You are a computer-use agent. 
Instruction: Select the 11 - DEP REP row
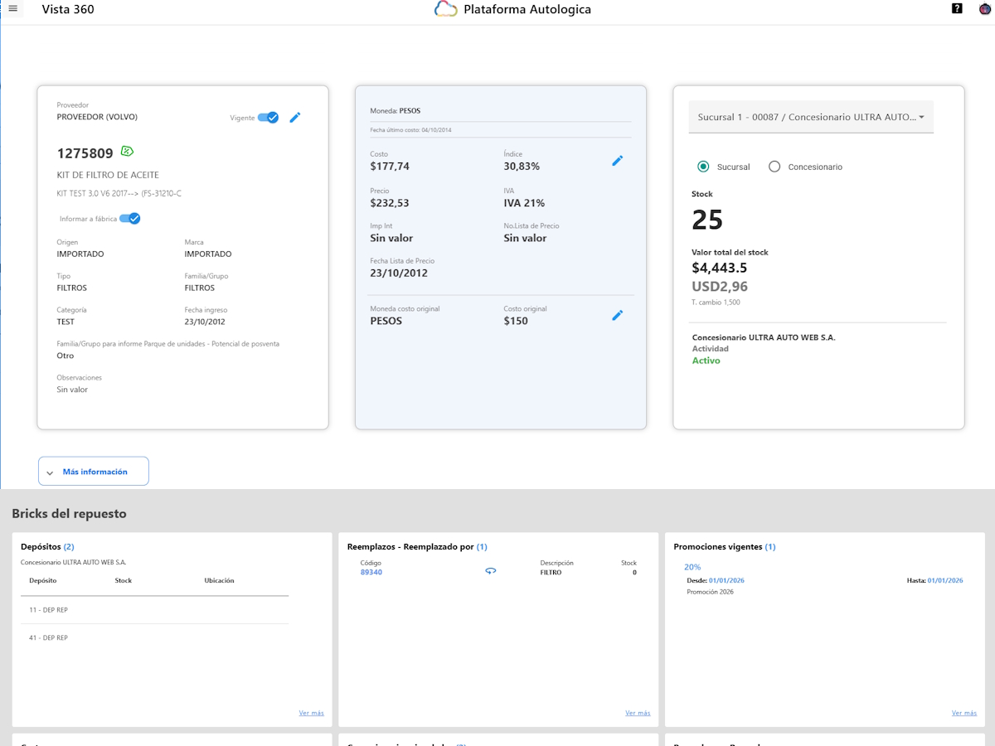tap(154, 610)
